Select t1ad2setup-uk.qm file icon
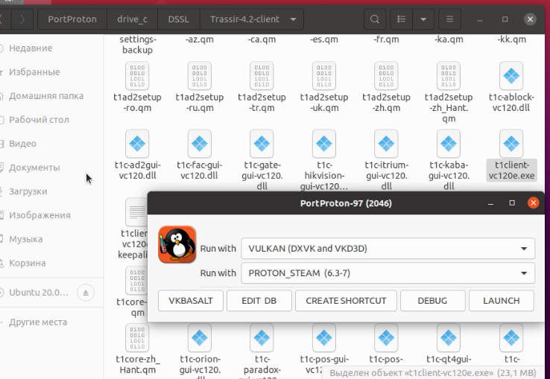The width and height of the screenshot is (550, 379). tap(324, 76)
